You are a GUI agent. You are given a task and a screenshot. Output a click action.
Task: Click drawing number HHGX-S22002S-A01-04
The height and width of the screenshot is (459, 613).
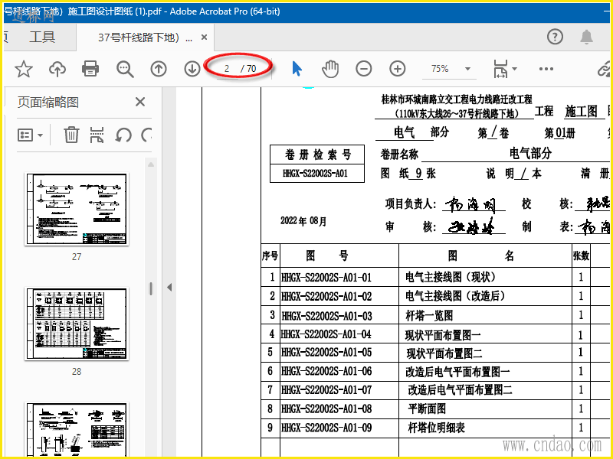(x=326, y=334)
